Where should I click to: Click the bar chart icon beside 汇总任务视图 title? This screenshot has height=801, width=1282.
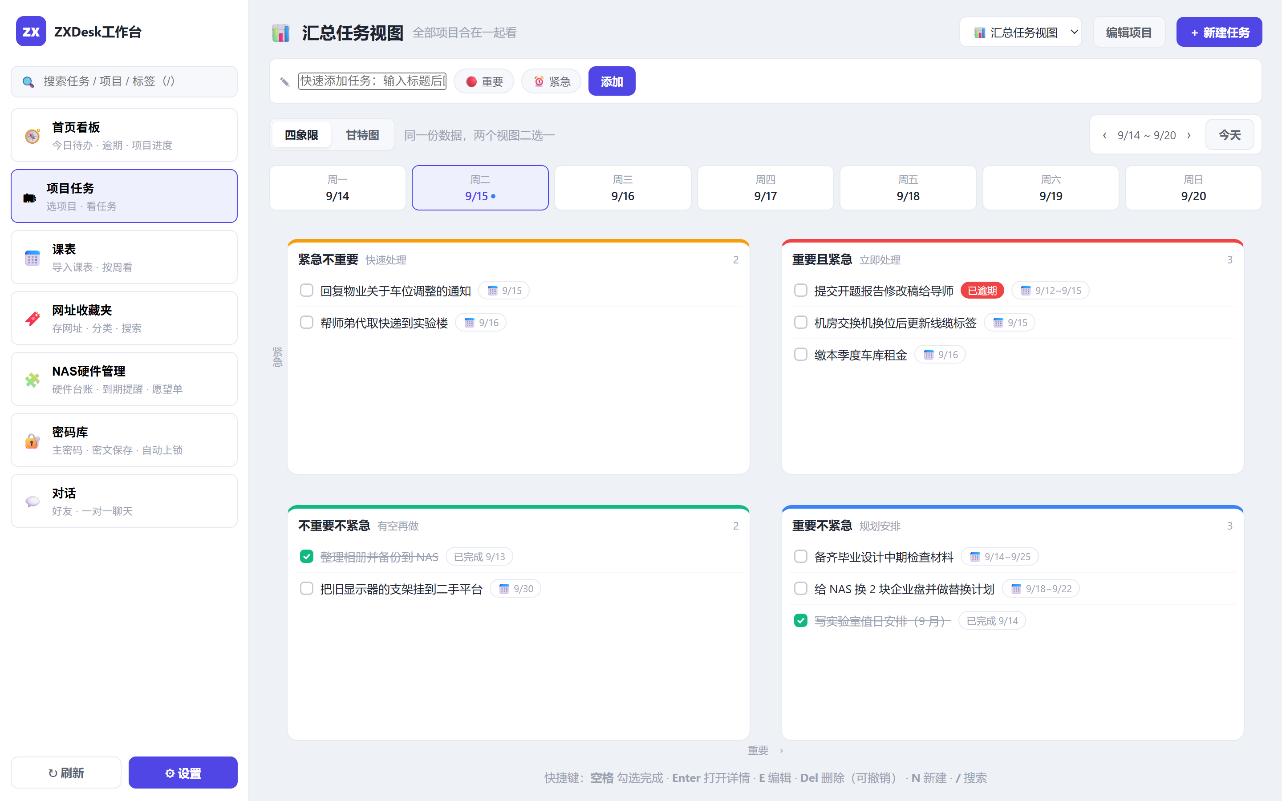tap(281, 33)
